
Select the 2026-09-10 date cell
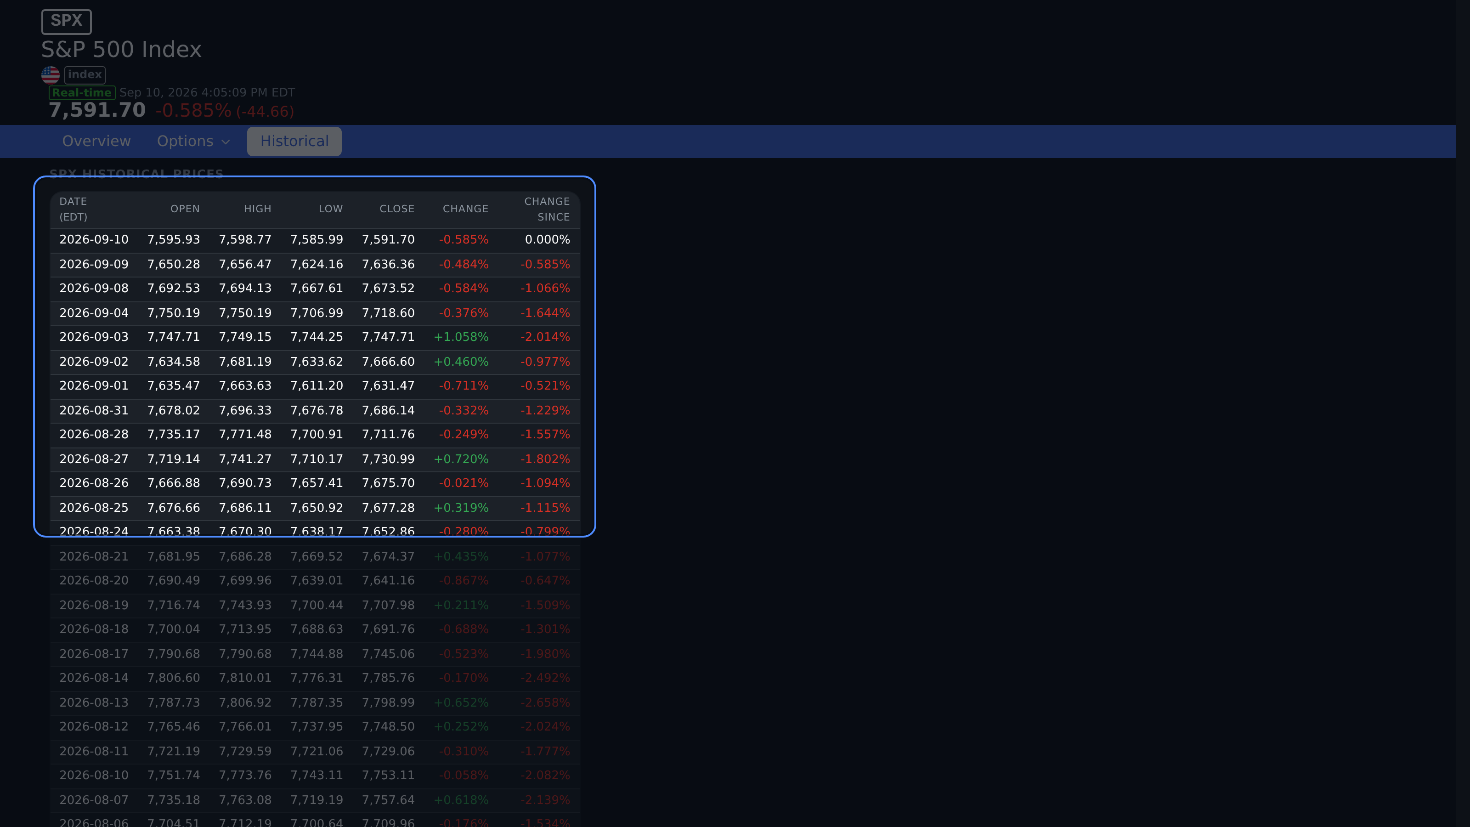tap(94, 240)
